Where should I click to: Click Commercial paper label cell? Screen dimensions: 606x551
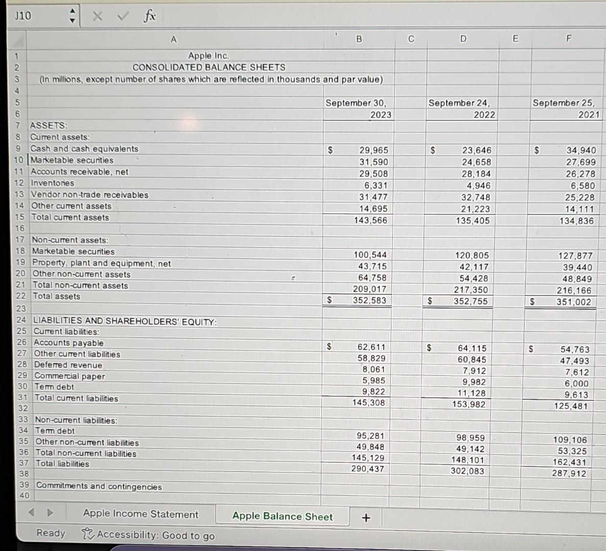click(69, 376)
